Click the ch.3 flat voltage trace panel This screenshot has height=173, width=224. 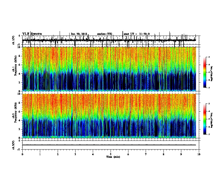pyautogui.click(x=111, y=145)
